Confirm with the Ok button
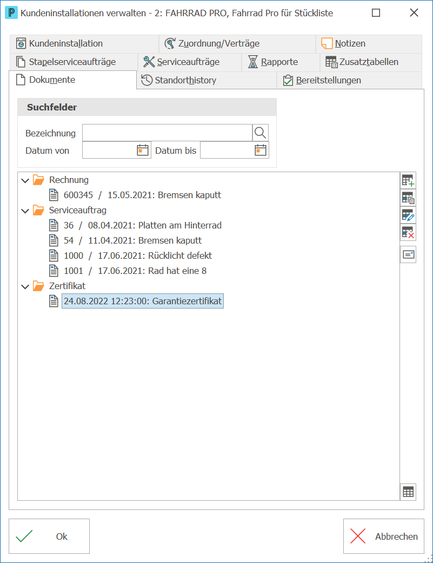This screenshot has width=433, height=563. tap(49, 536)
